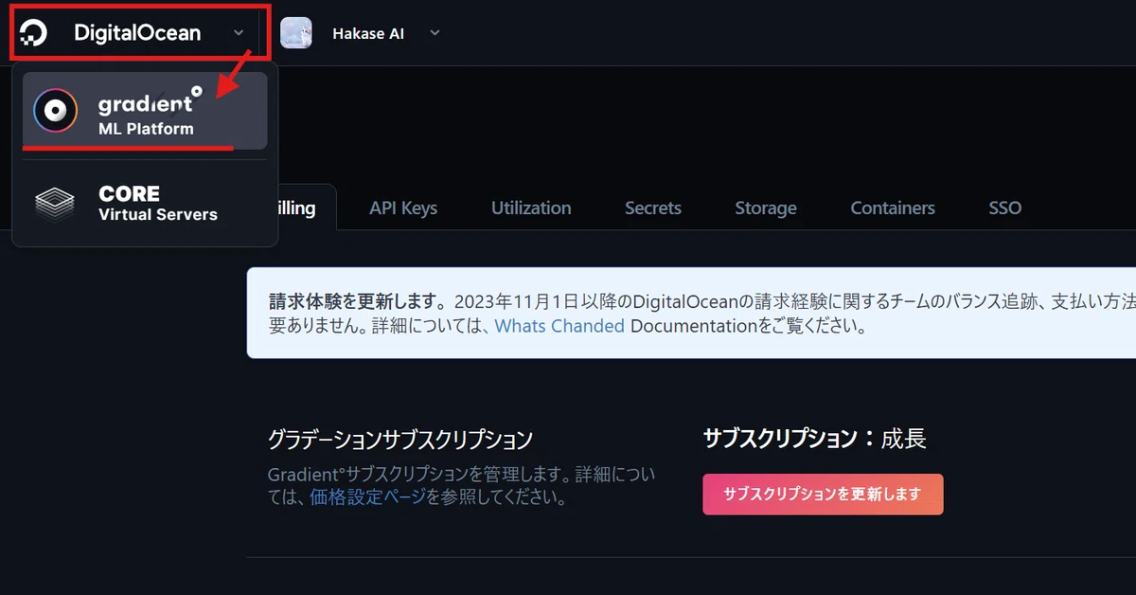
Task: Click the DigitalOcean logo icon
Action: click(33, 33)
